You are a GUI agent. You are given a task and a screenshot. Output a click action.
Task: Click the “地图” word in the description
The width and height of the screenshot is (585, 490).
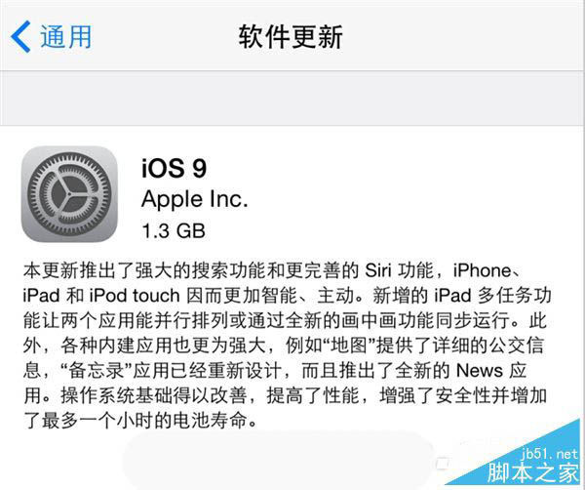(x=349, y=346)
